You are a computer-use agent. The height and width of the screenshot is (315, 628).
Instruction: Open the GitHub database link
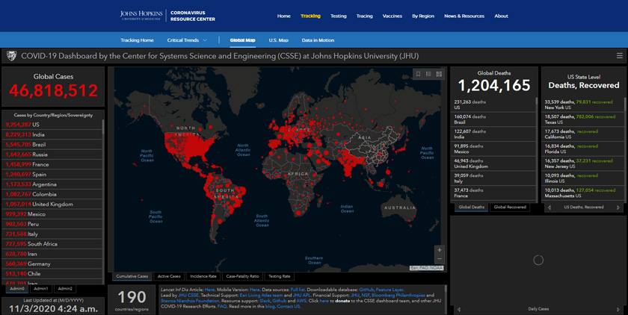[x=366, y=289]
